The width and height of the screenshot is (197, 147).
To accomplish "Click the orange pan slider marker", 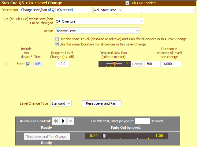I will (x=114, y=63).
